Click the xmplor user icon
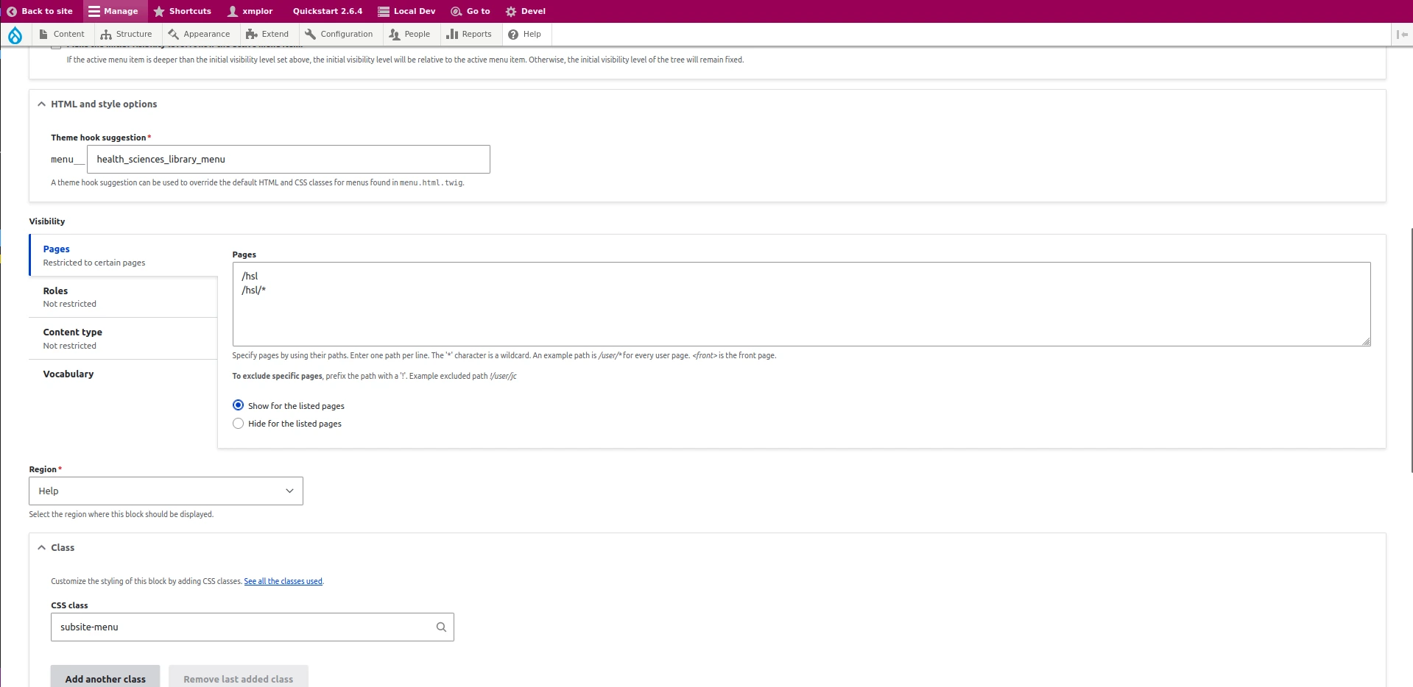 [233, 11]
